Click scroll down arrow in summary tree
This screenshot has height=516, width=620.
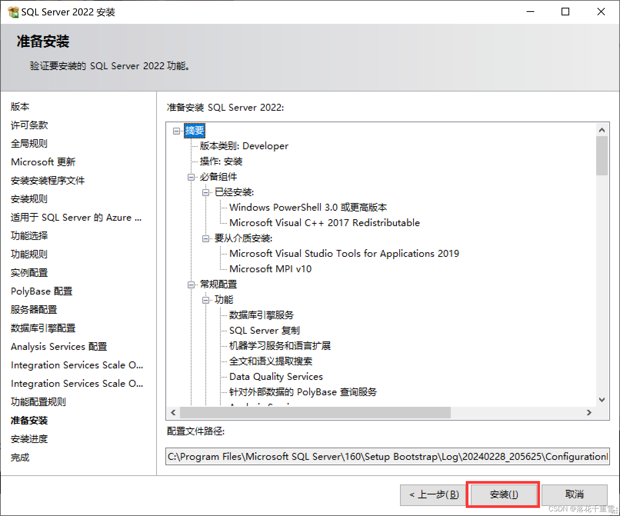click(x=602, y=400)
